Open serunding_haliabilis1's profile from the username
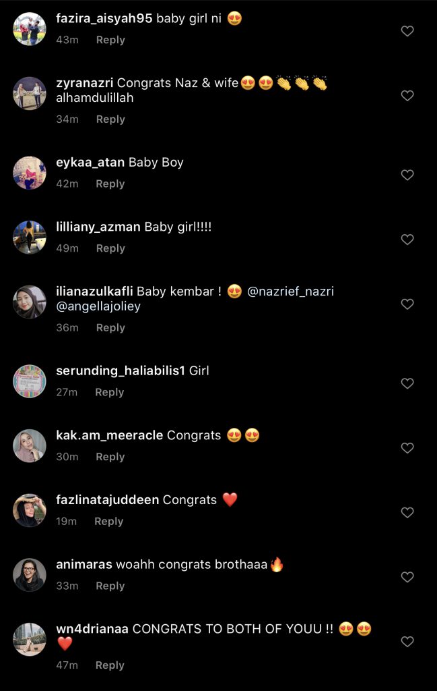The width and height of the screenshot is (437, 691). (121, 370)
